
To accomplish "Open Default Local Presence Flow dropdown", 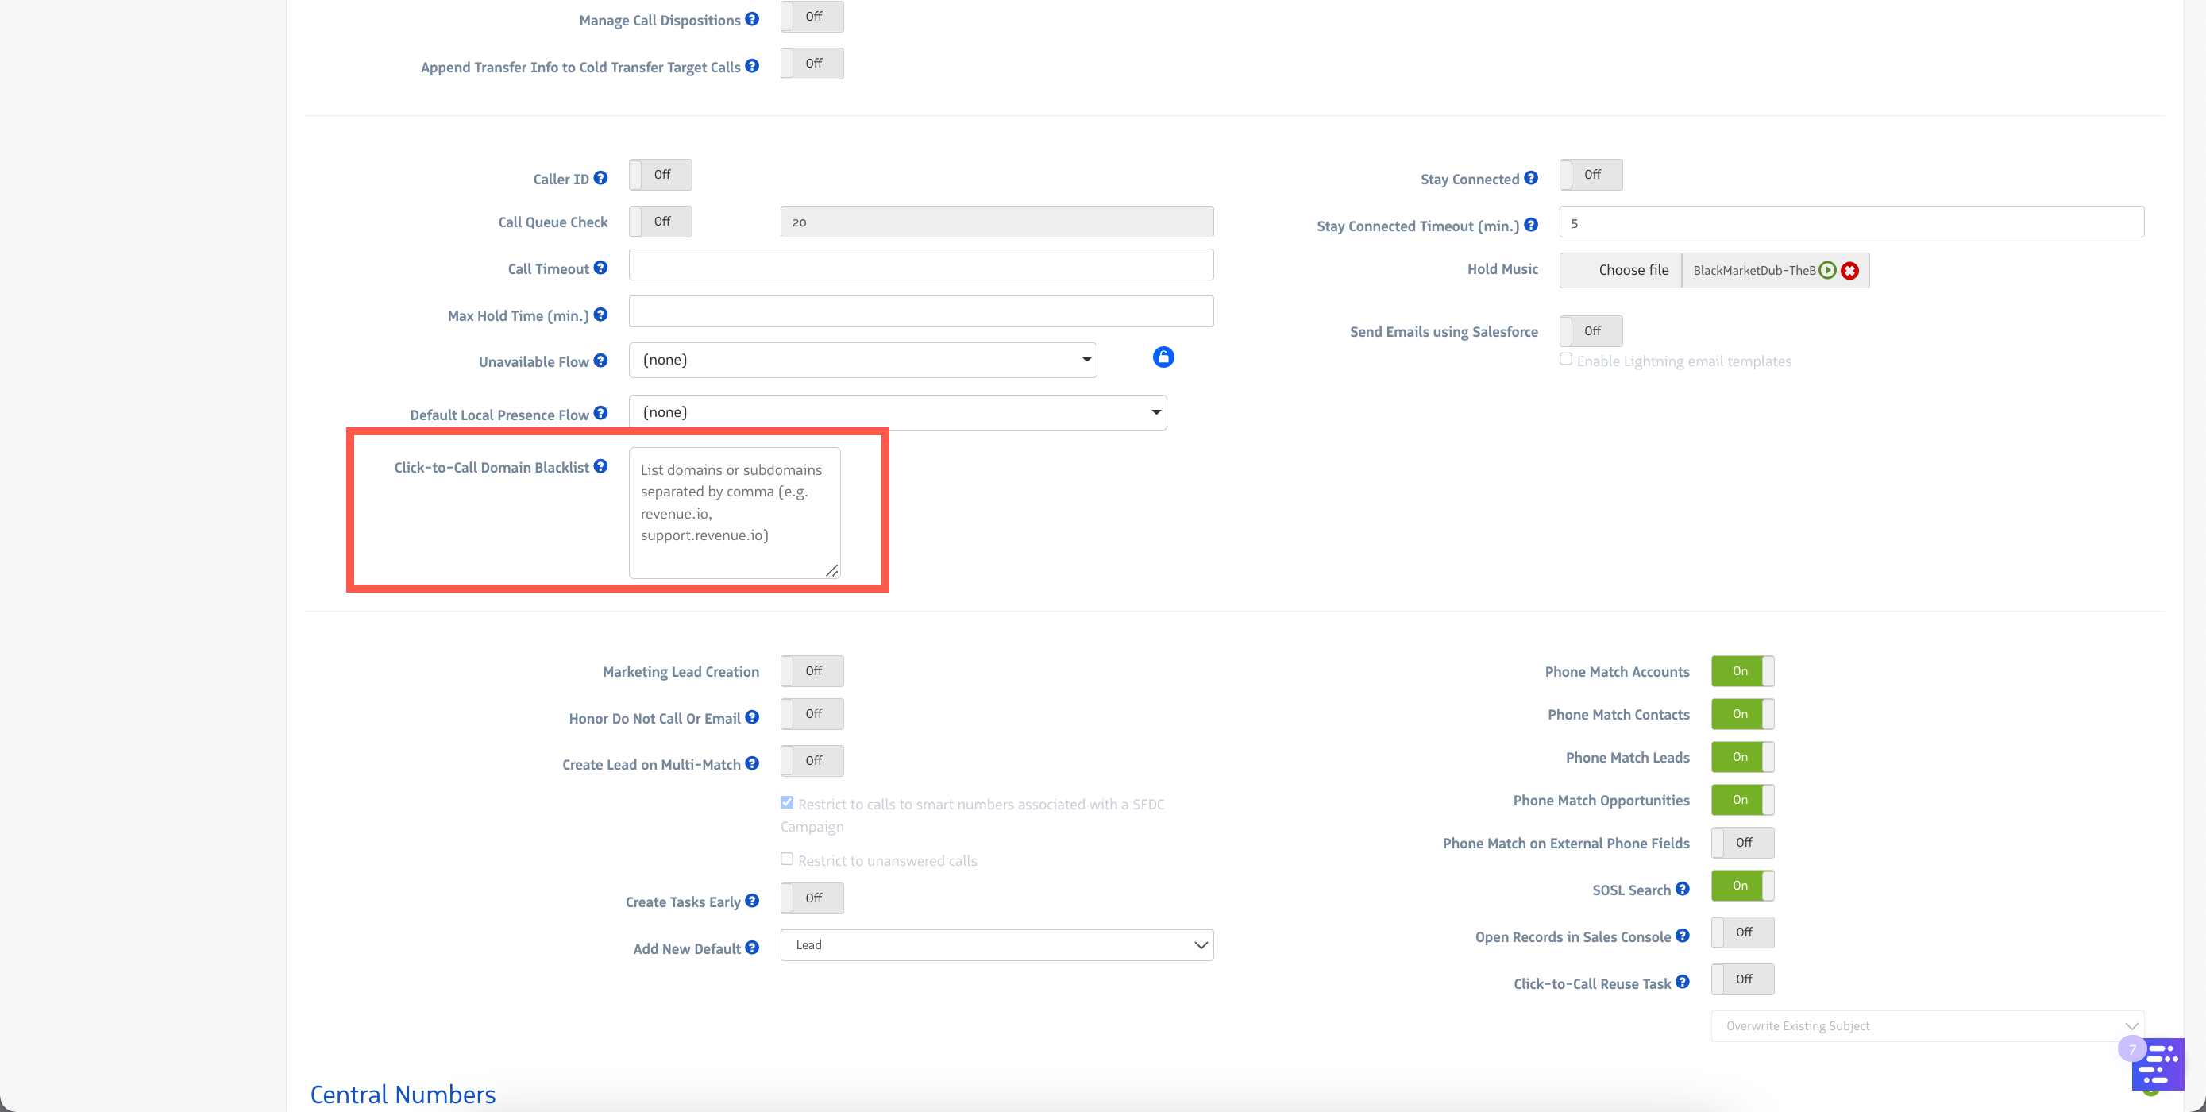I will click(x=897, y=412).
